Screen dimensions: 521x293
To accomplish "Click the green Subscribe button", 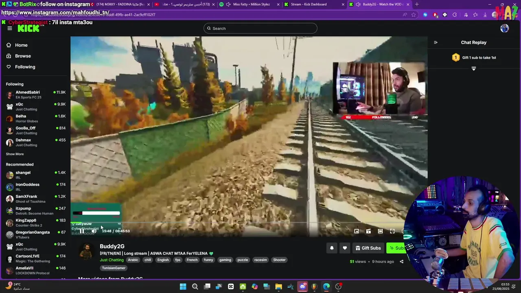I will tap(397, 248).
